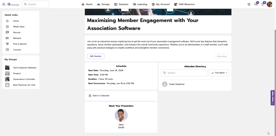Screen dimensions: 276x136
Task: Click the Attending button
Action: click(x=222, y=56)
